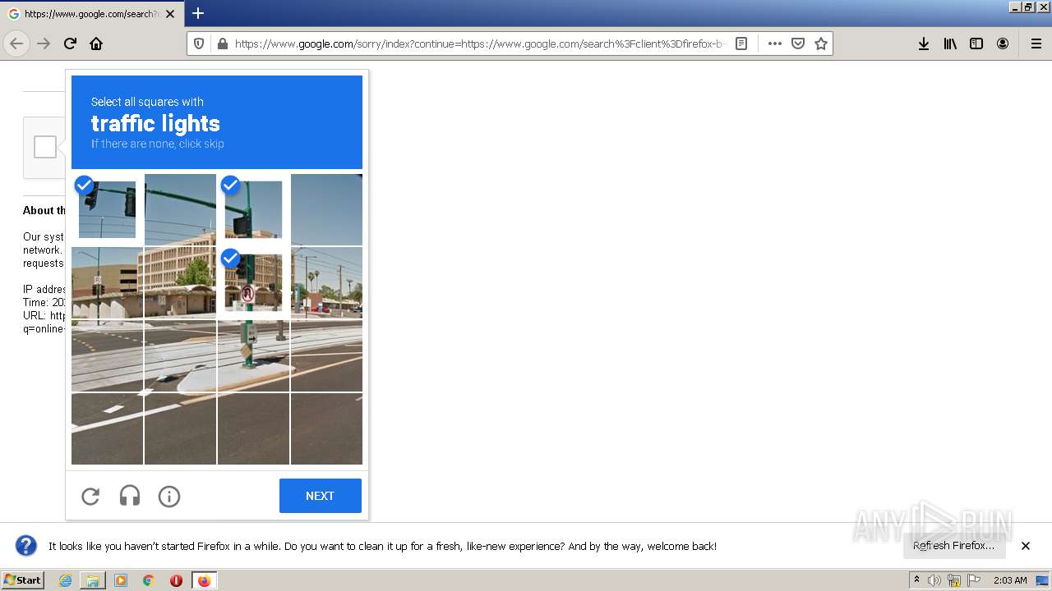Bookmark this page with the star icon

(x=820, y=44)
